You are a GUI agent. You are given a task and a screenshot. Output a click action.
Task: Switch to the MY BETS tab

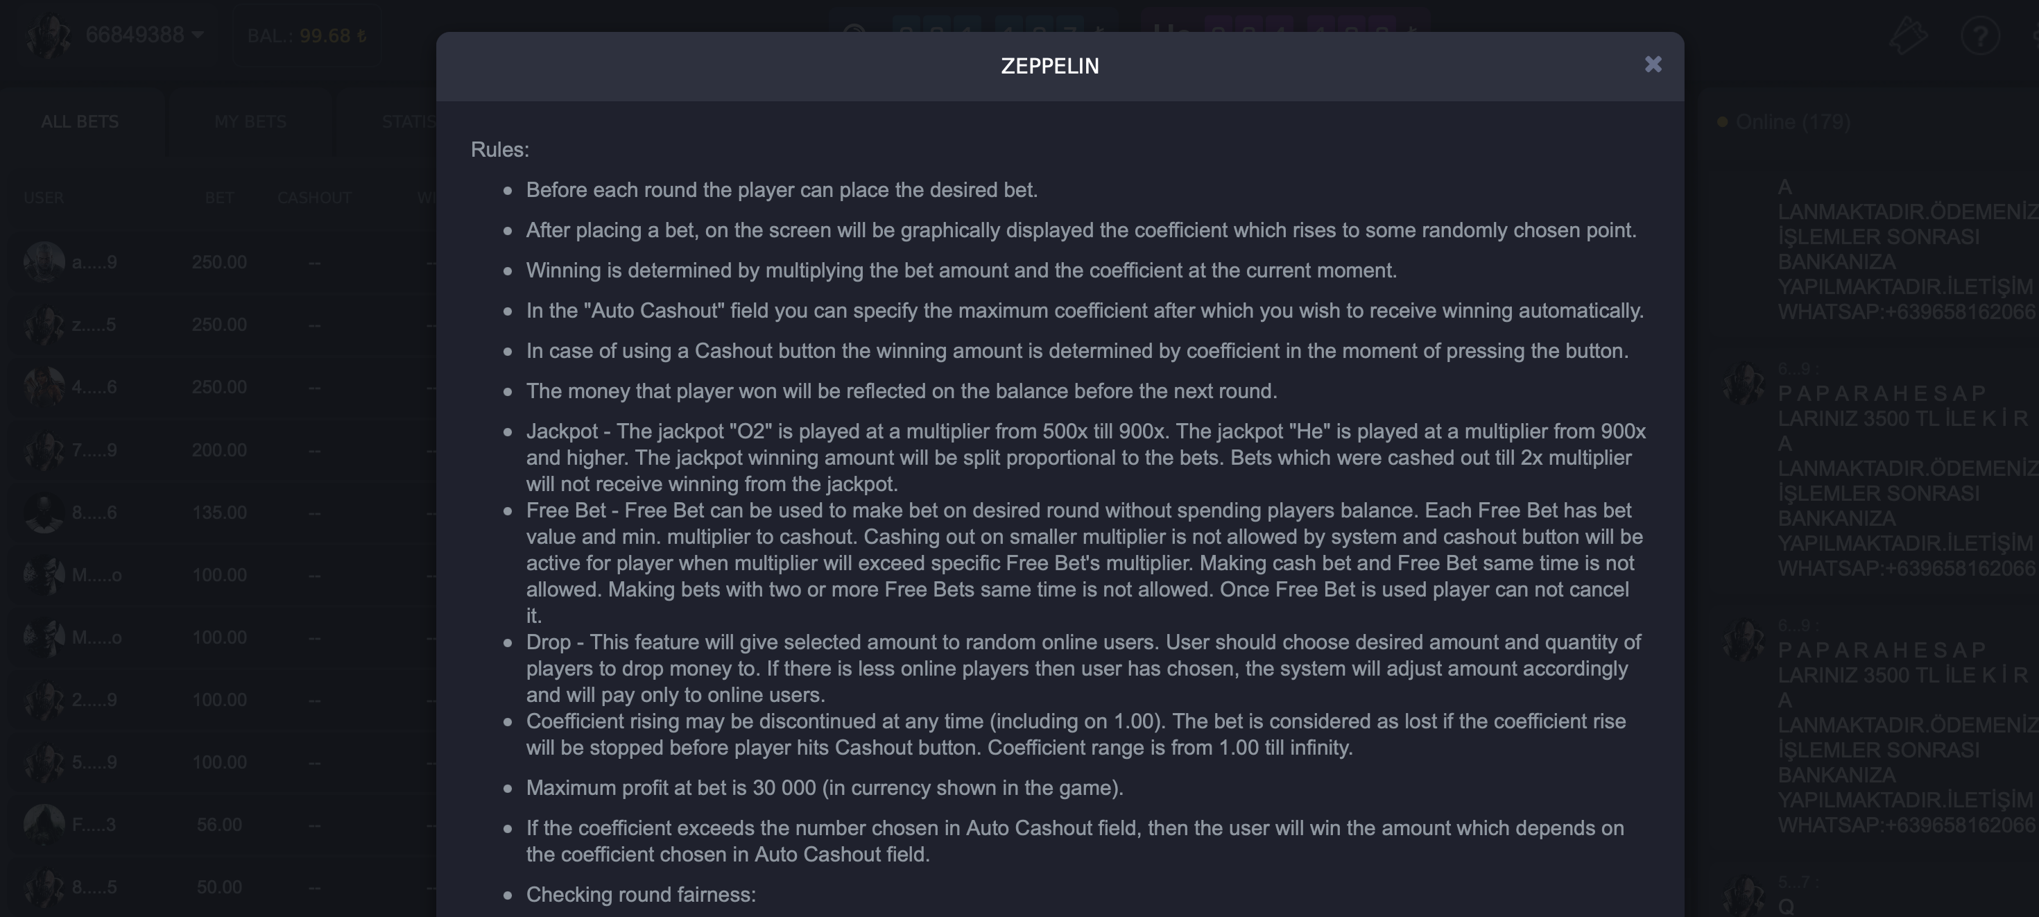pos(250,122)
